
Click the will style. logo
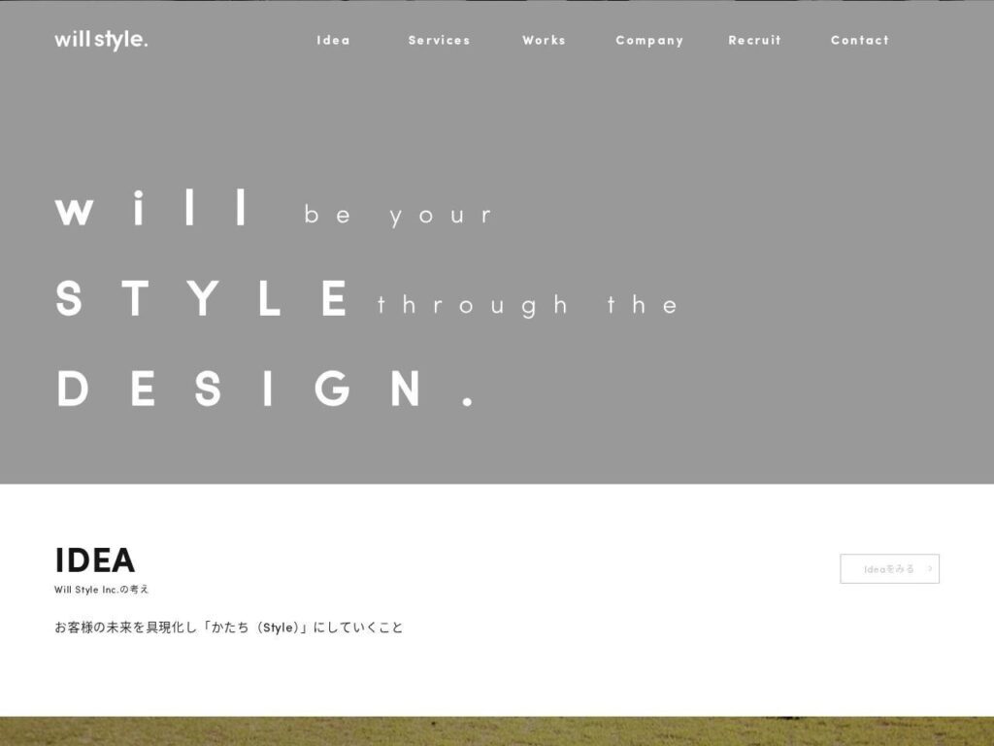pos(101,40)
